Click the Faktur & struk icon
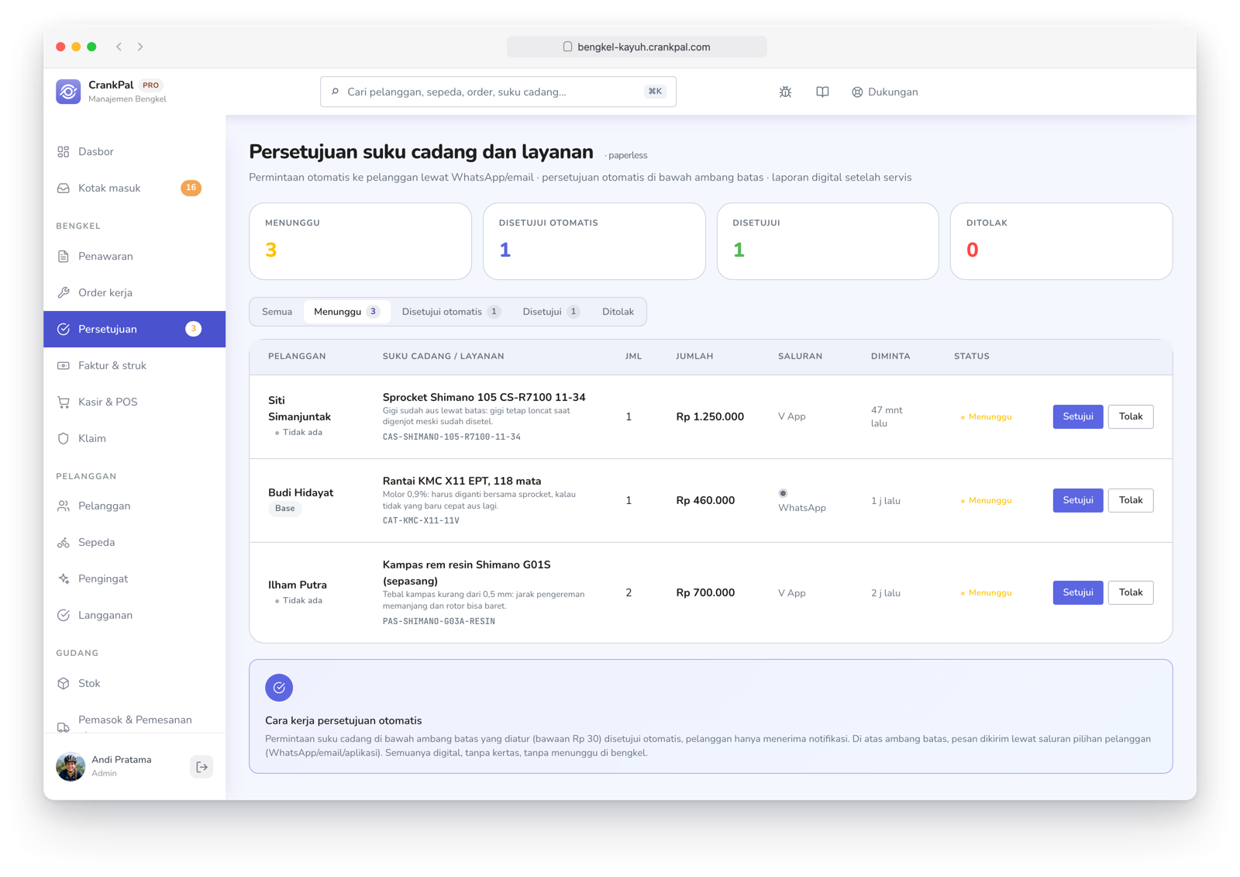This screenshot has width=1240, height=877. 64,366
